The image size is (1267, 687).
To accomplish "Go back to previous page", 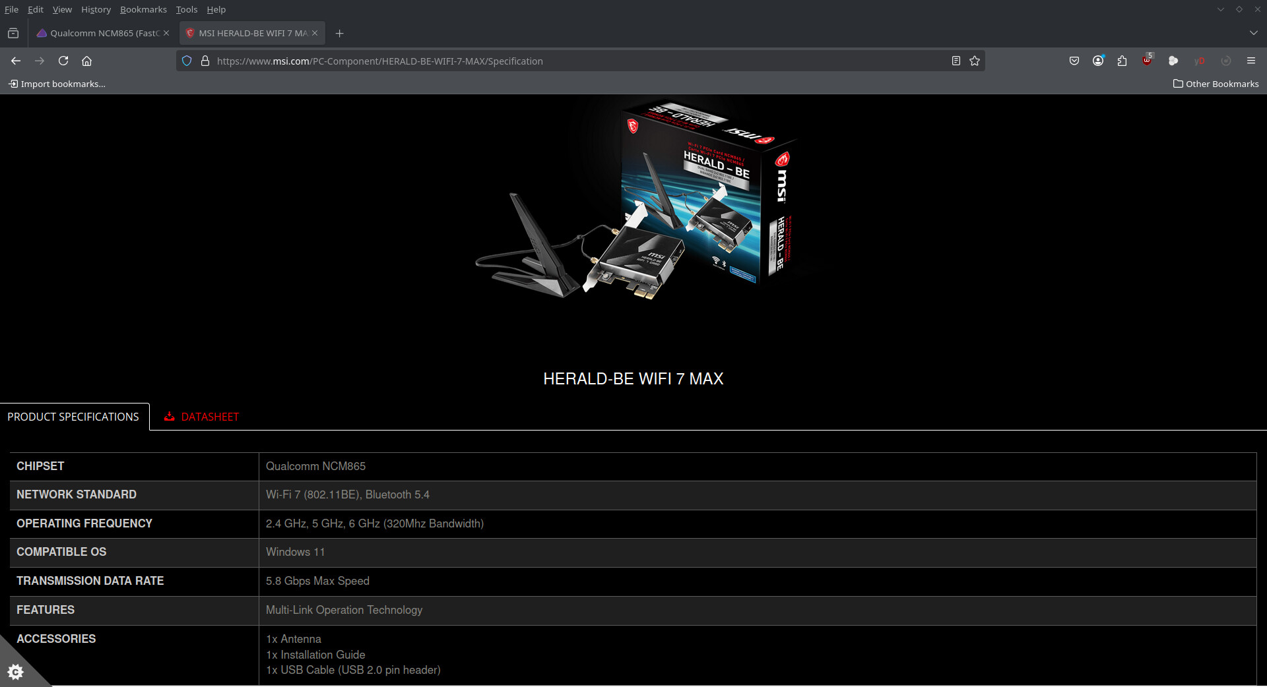I will [x=16, y=61].
